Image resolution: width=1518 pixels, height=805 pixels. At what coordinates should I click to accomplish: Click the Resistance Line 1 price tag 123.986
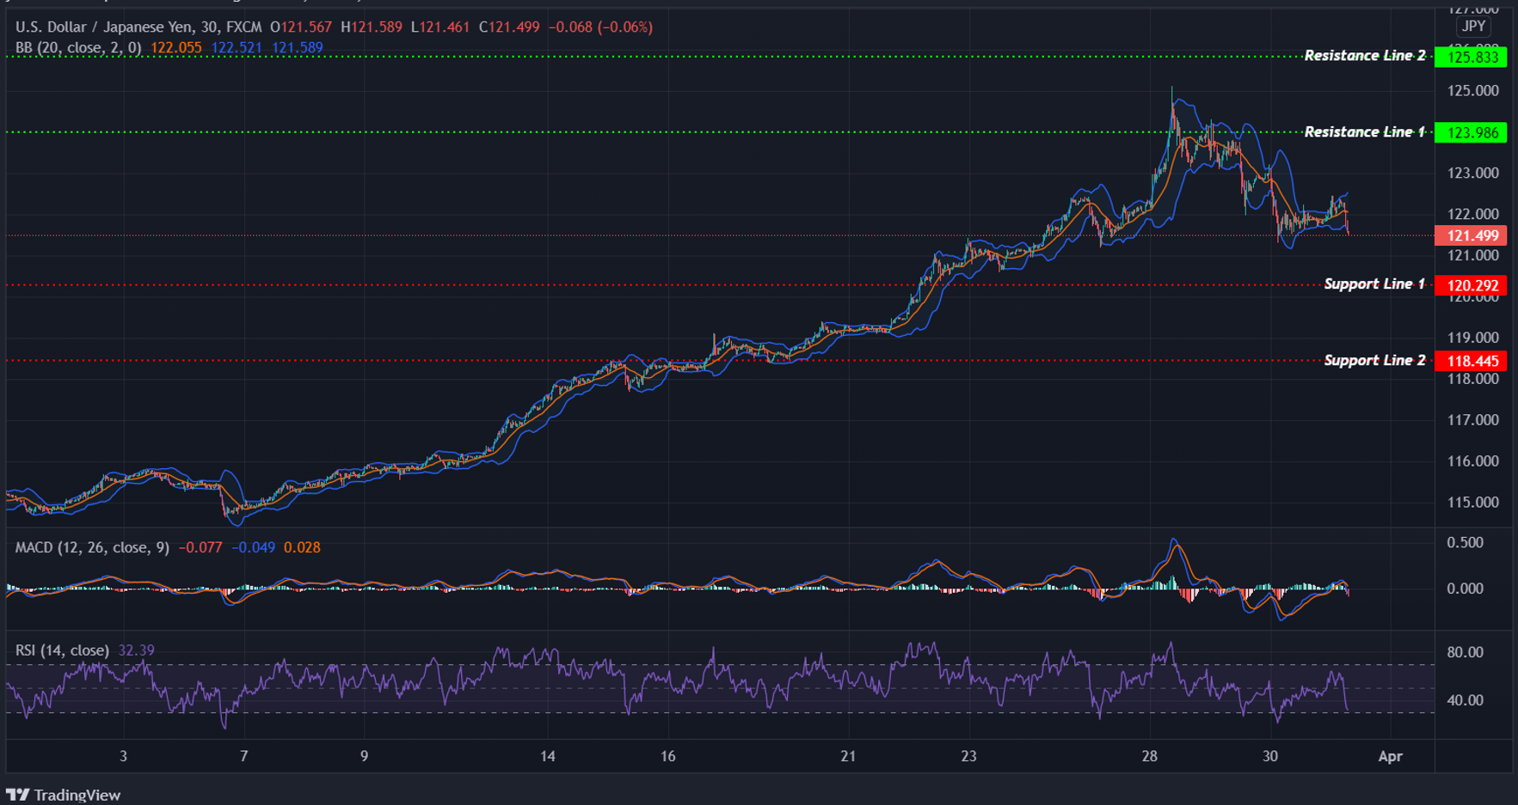click(1471, 132)
